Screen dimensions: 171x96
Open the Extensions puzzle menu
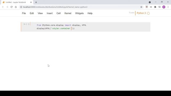155,7
